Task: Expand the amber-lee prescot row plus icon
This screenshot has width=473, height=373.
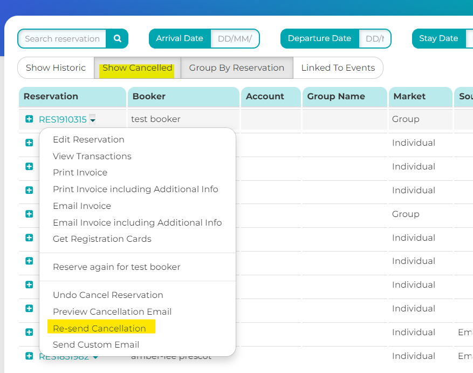Action: click(29, 356)
